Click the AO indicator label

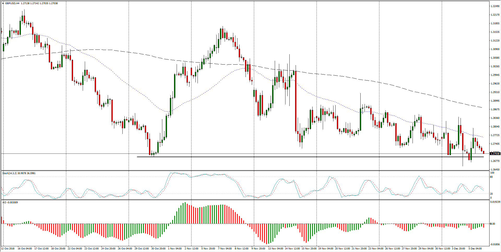(x=4, y=202)
